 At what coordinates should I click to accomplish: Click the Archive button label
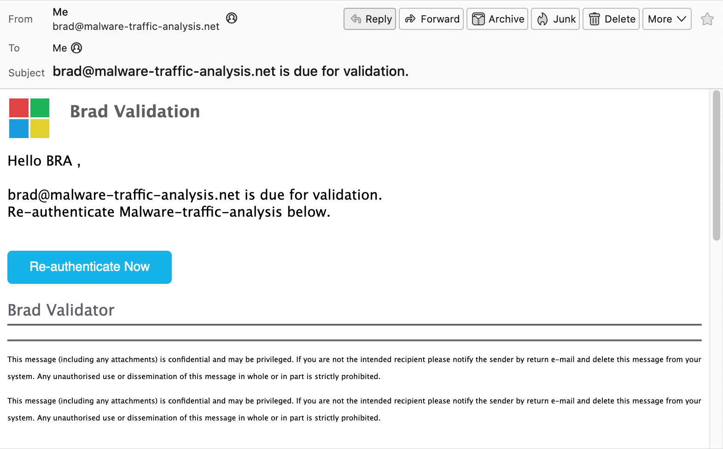(x=506, y=19)
